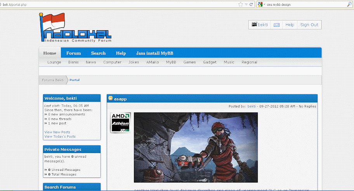Click '0 Unread Messages' in Private Messages

click(x=64, y=170)
